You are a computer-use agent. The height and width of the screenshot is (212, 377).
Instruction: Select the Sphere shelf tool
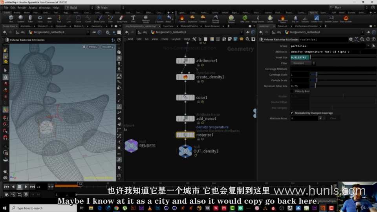[21, 18]
